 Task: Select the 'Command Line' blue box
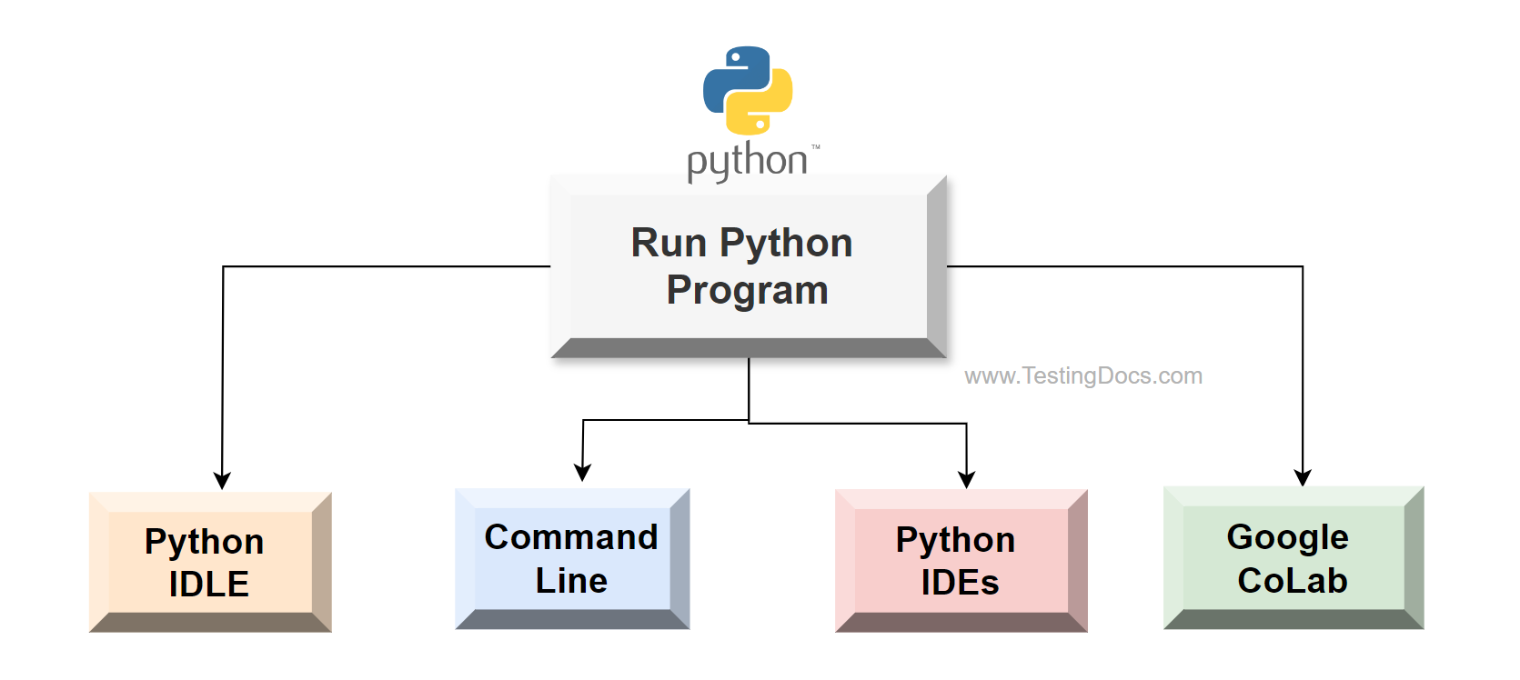(572, 558)
